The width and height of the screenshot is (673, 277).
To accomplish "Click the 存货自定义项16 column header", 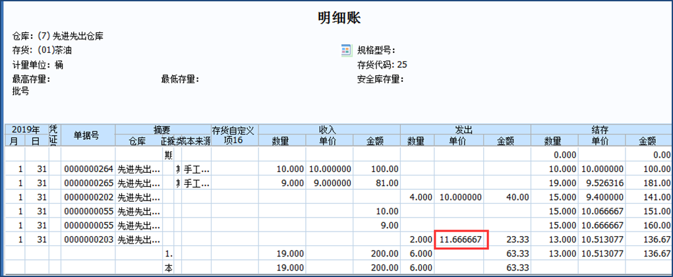I will pyautogui.click(x=235, y=135).
